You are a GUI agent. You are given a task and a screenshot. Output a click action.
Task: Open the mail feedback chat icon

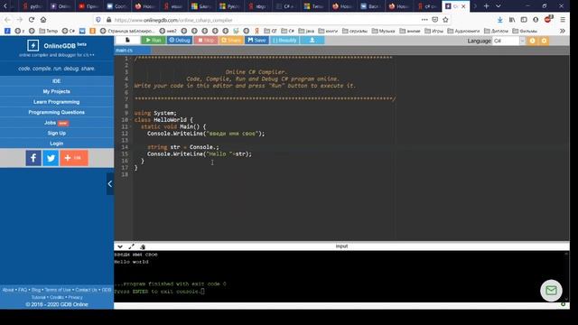tap(551, 291)
